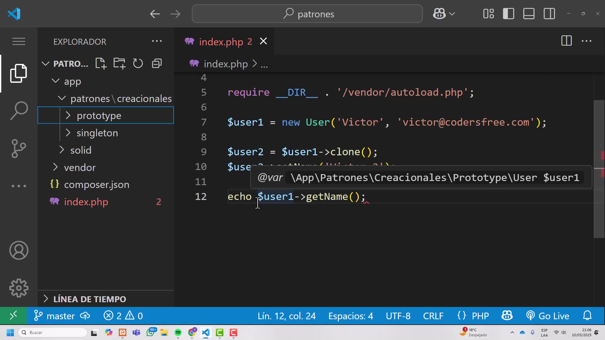Open Microsoft Teams from the taskbar
605x340 pixels.
click(136, 332)
